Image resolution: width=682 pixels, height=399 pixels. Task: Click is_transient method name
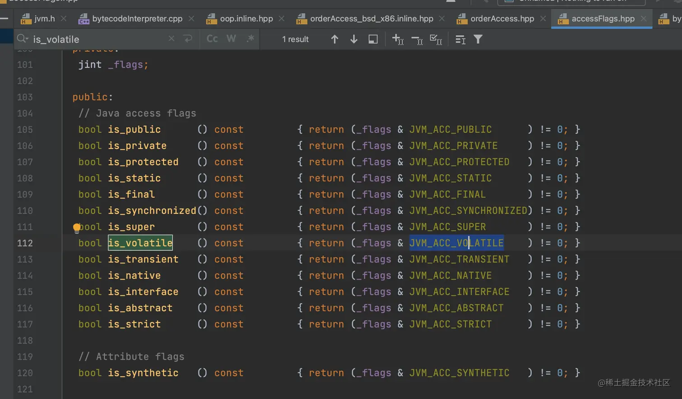click(143, 259)
